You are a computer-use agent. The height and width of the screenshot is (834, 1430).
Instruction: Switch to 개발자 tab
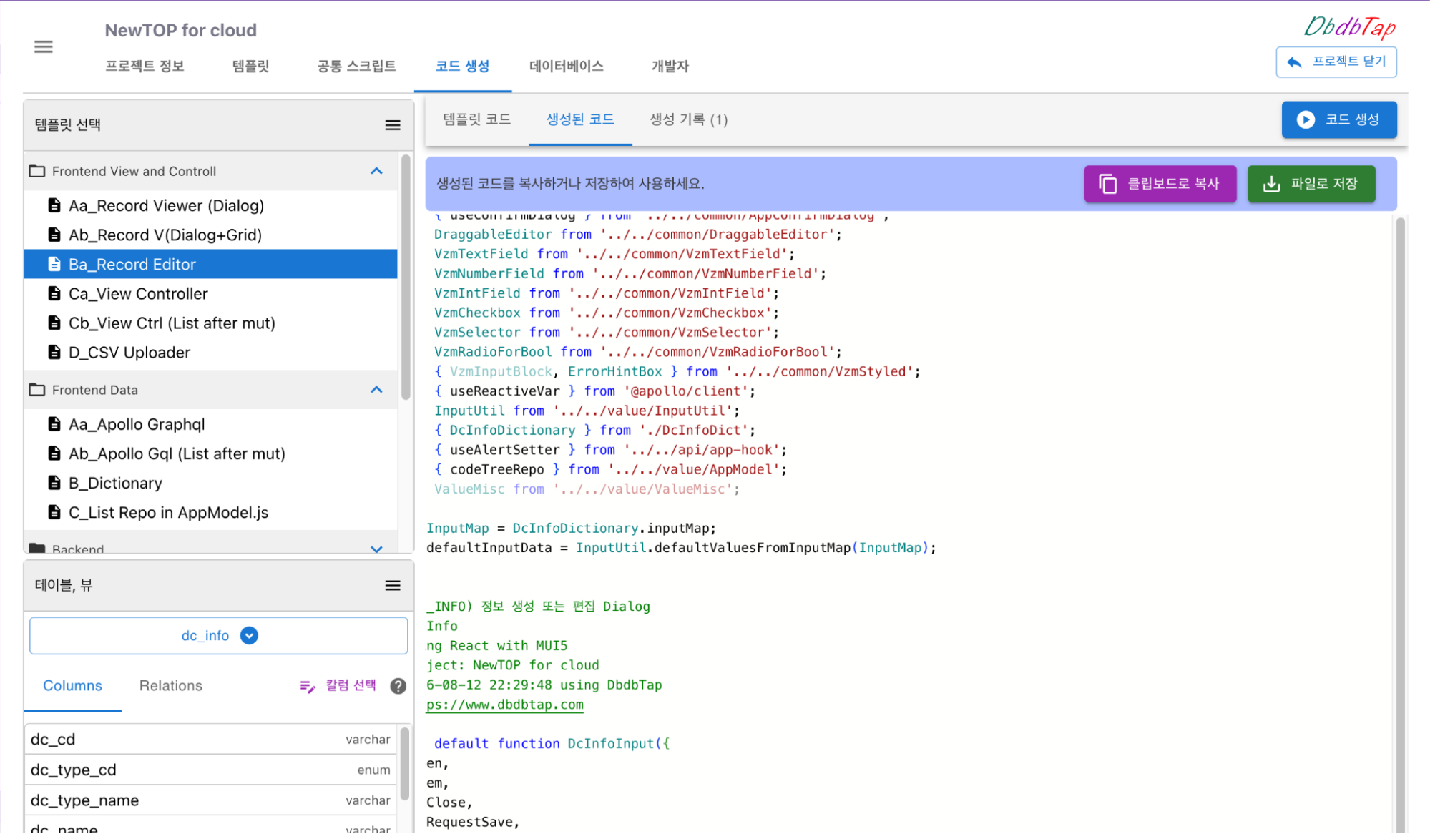[x=670, y=67]
